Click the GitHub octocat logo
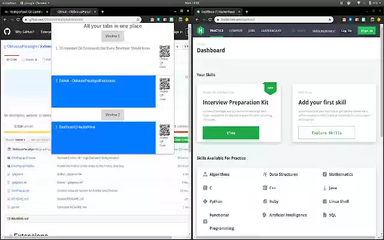This screenshot has height=240, width=384. 7,31
